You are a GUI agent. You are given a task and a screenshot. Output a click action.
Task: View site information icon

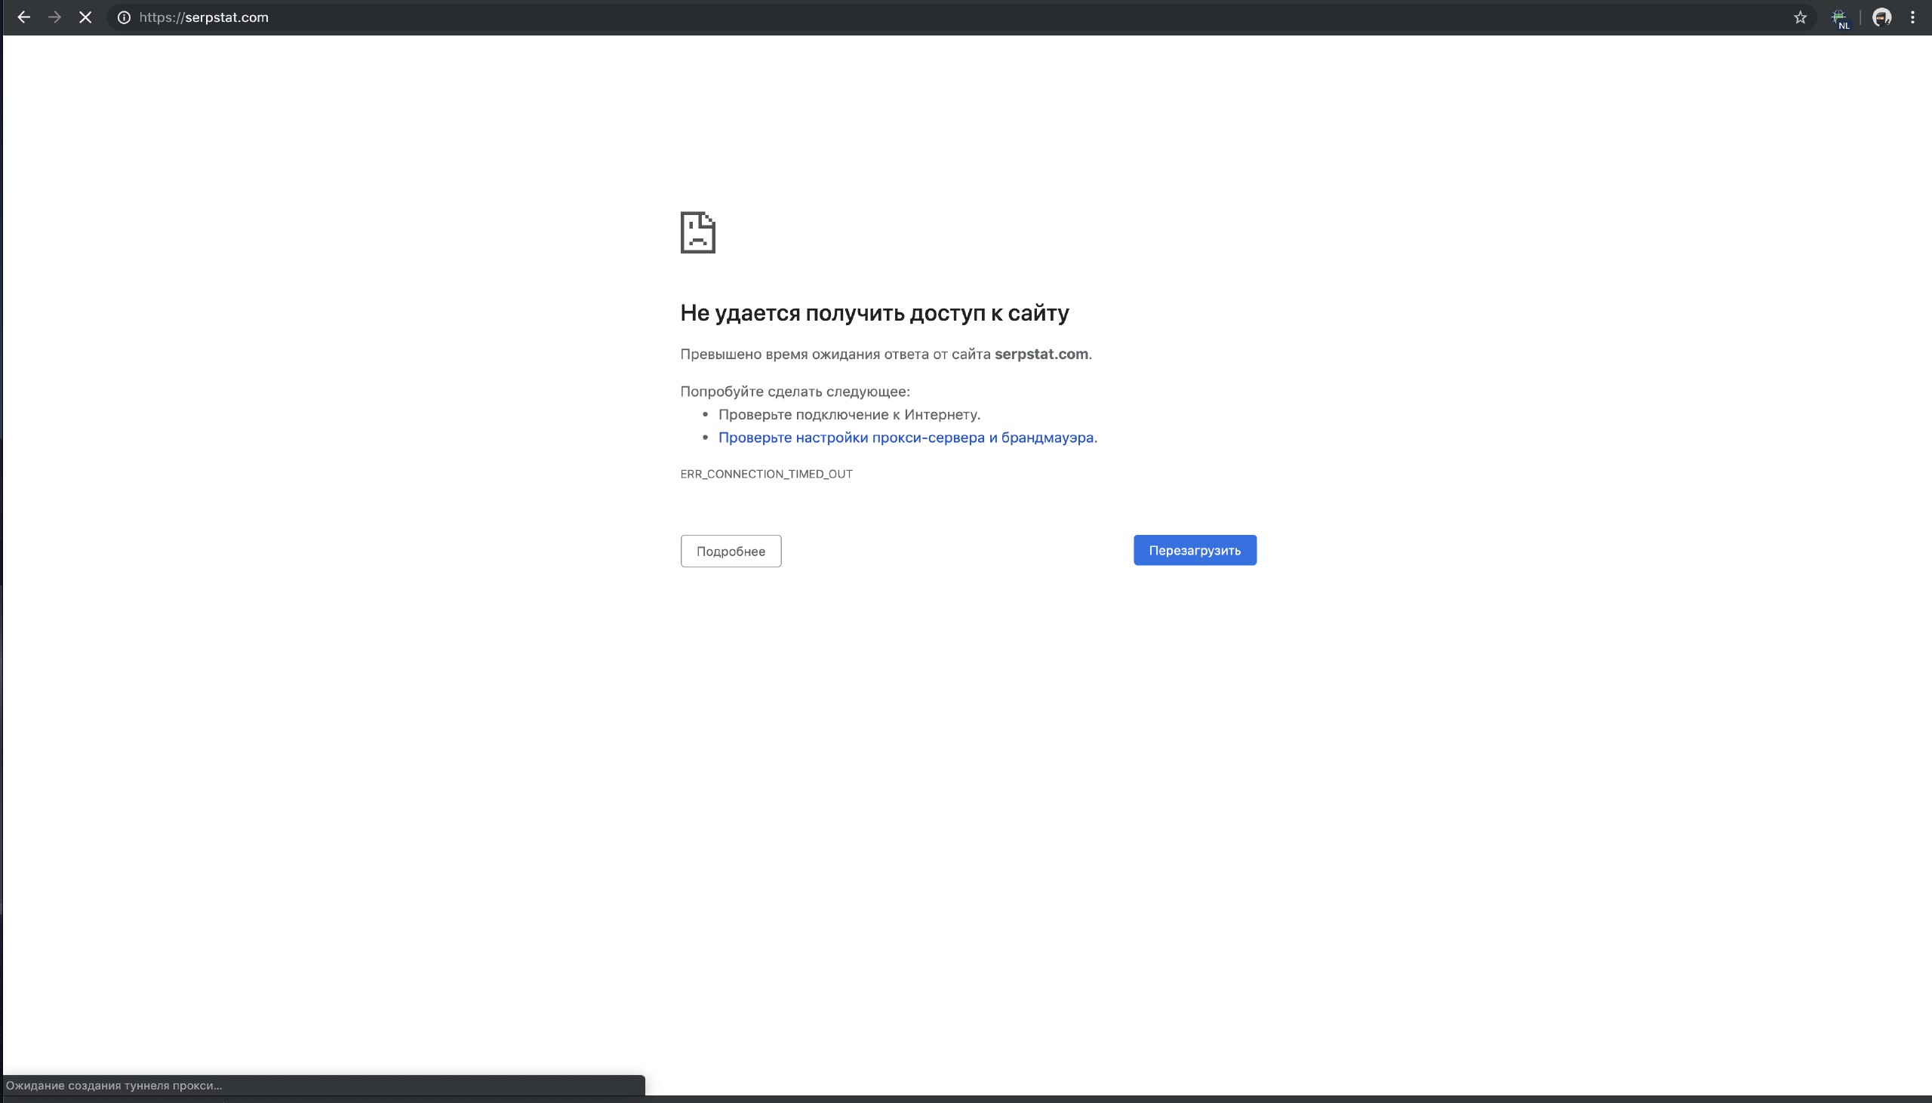(x=125, y=17)
